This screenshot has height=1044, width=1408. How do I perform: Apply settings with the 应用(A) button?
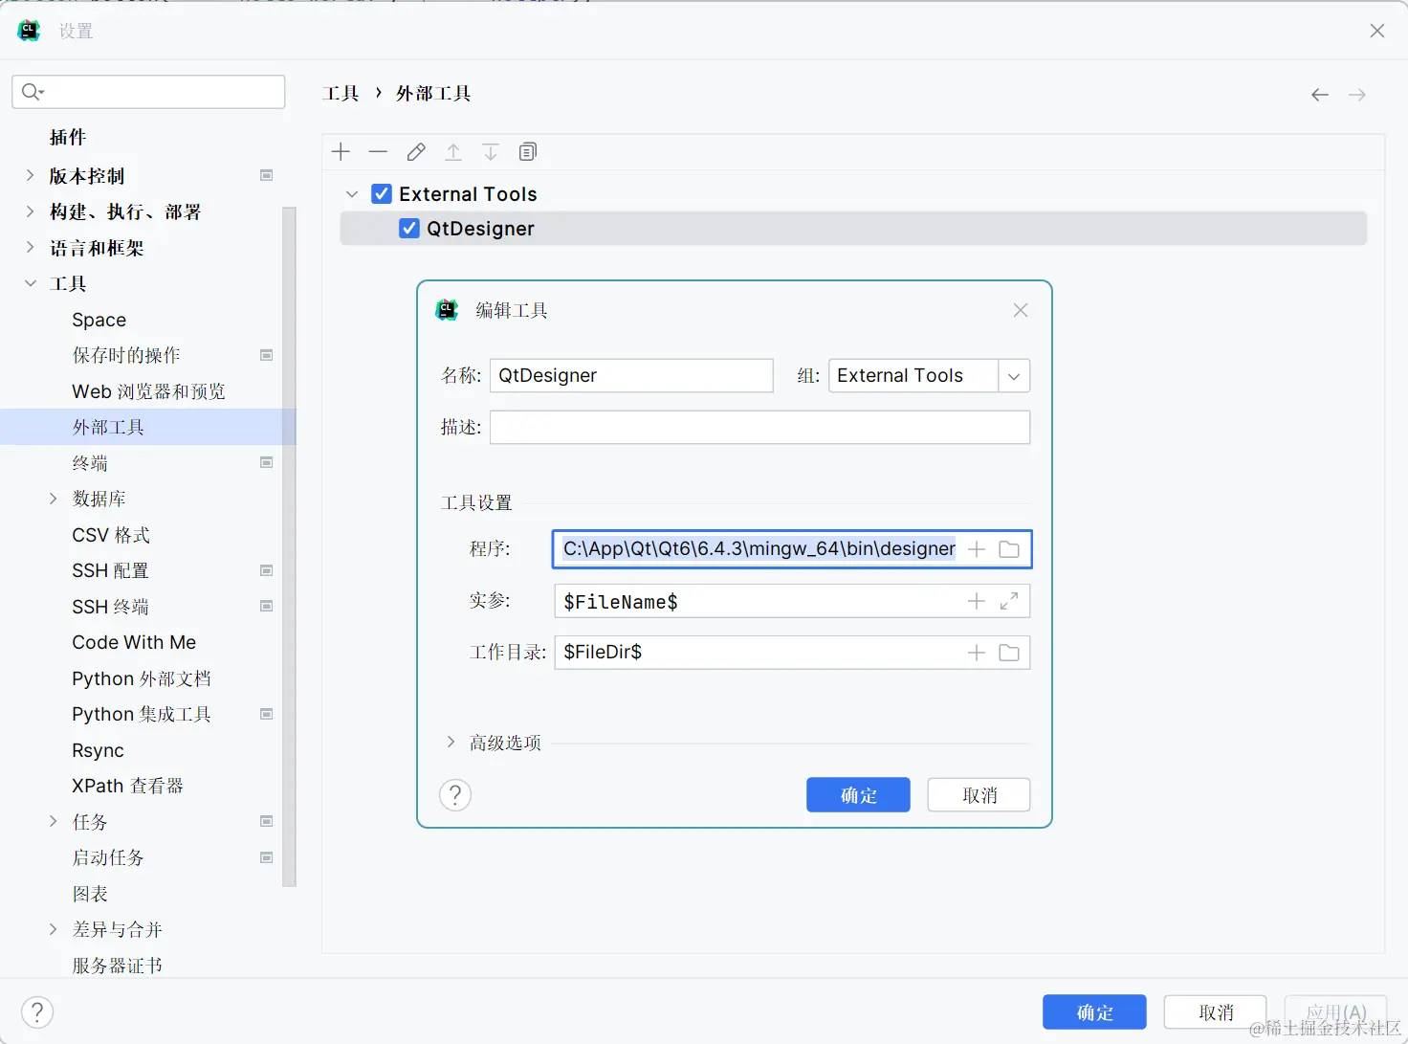pos(1334,1011)
